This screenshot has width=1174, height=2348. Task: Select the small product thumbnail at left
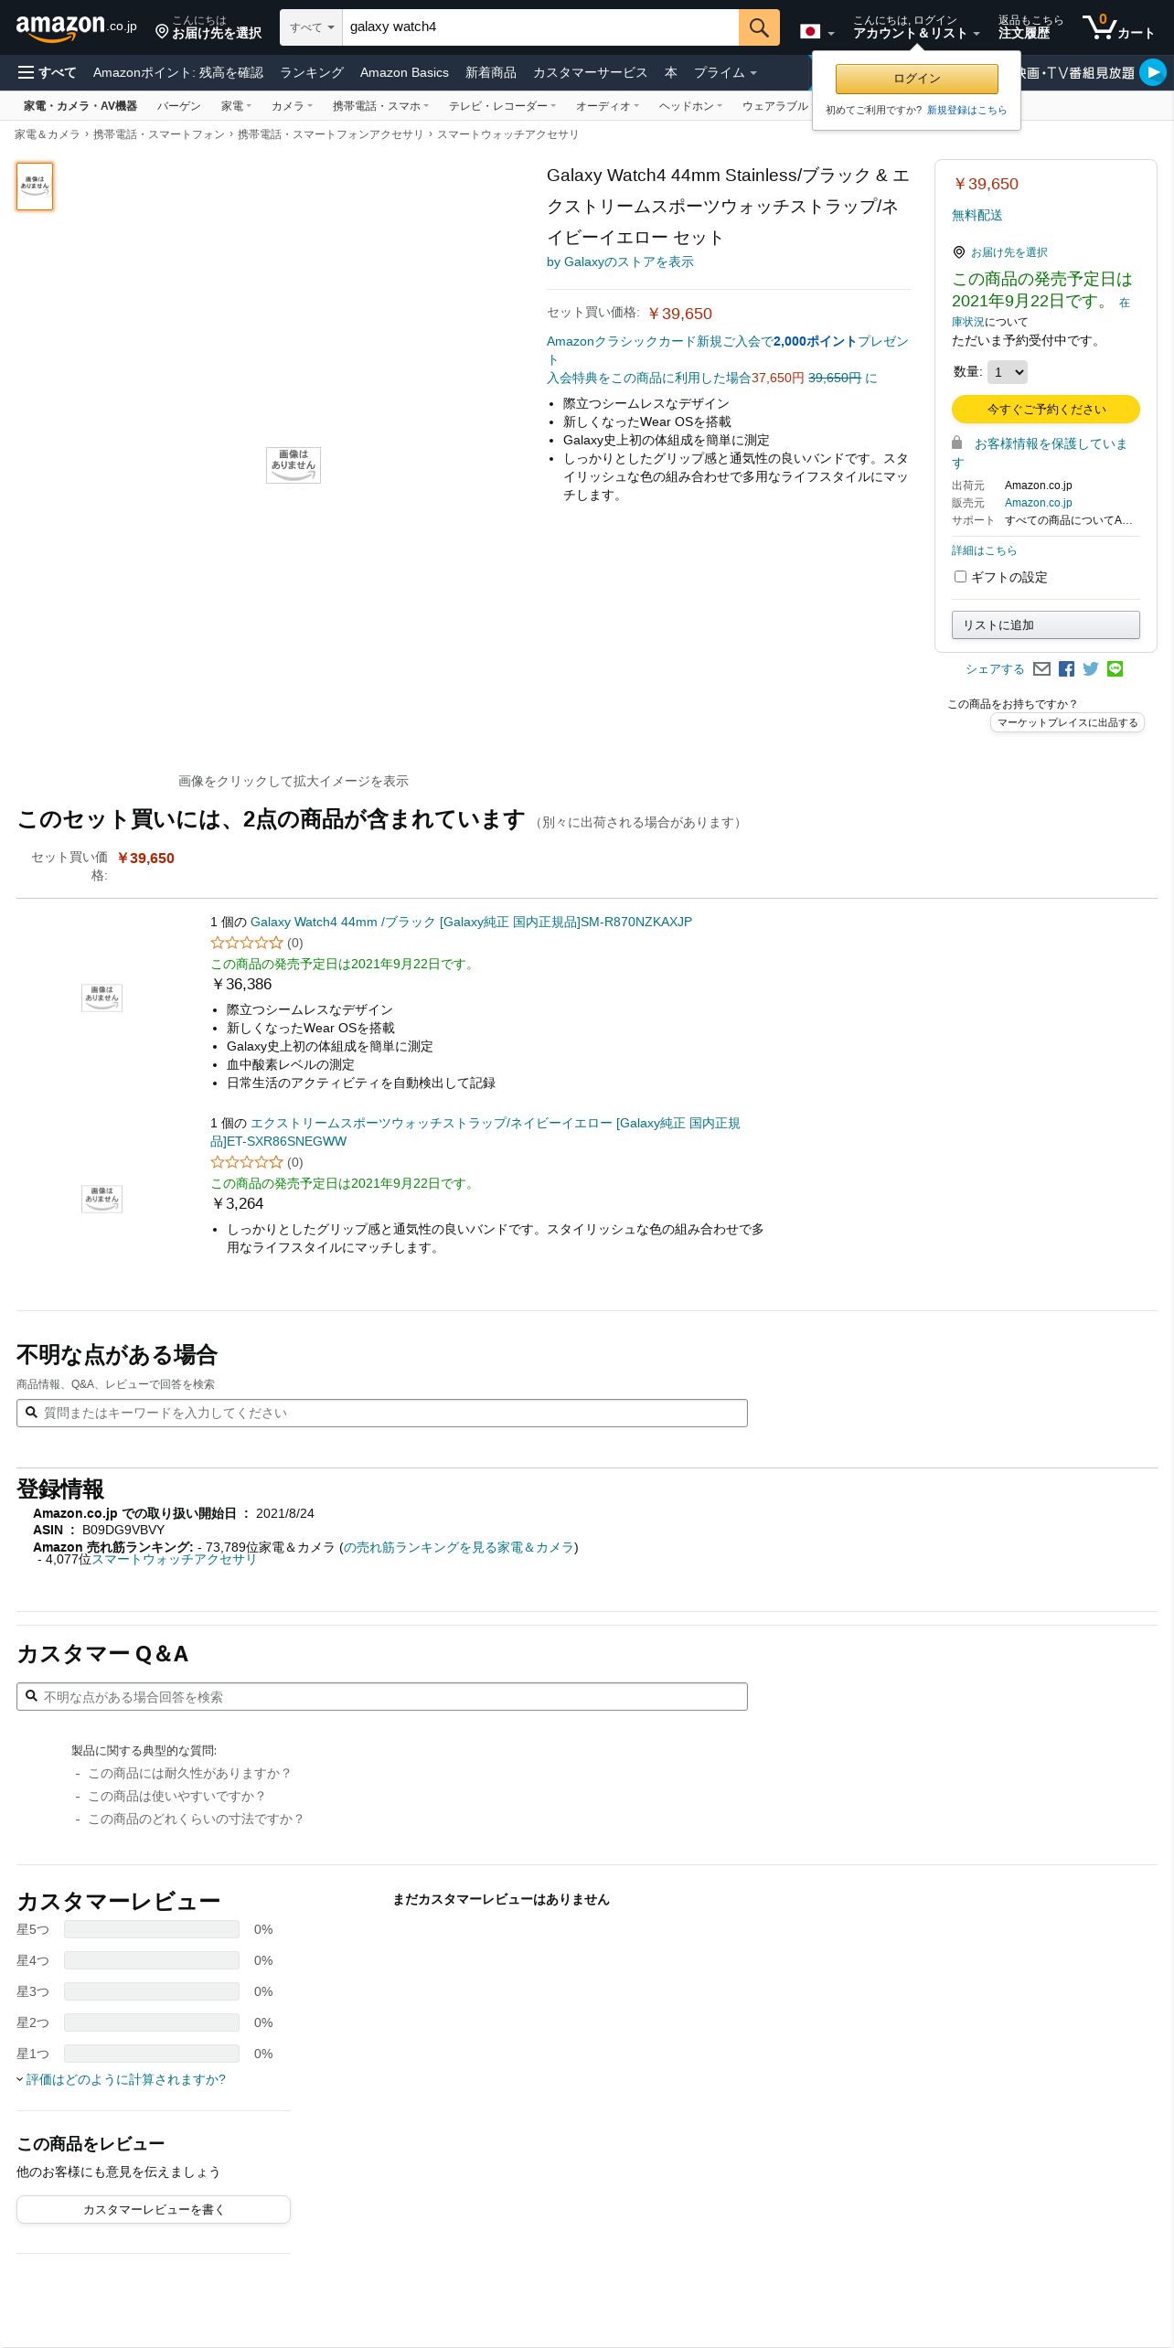(35, 187)
